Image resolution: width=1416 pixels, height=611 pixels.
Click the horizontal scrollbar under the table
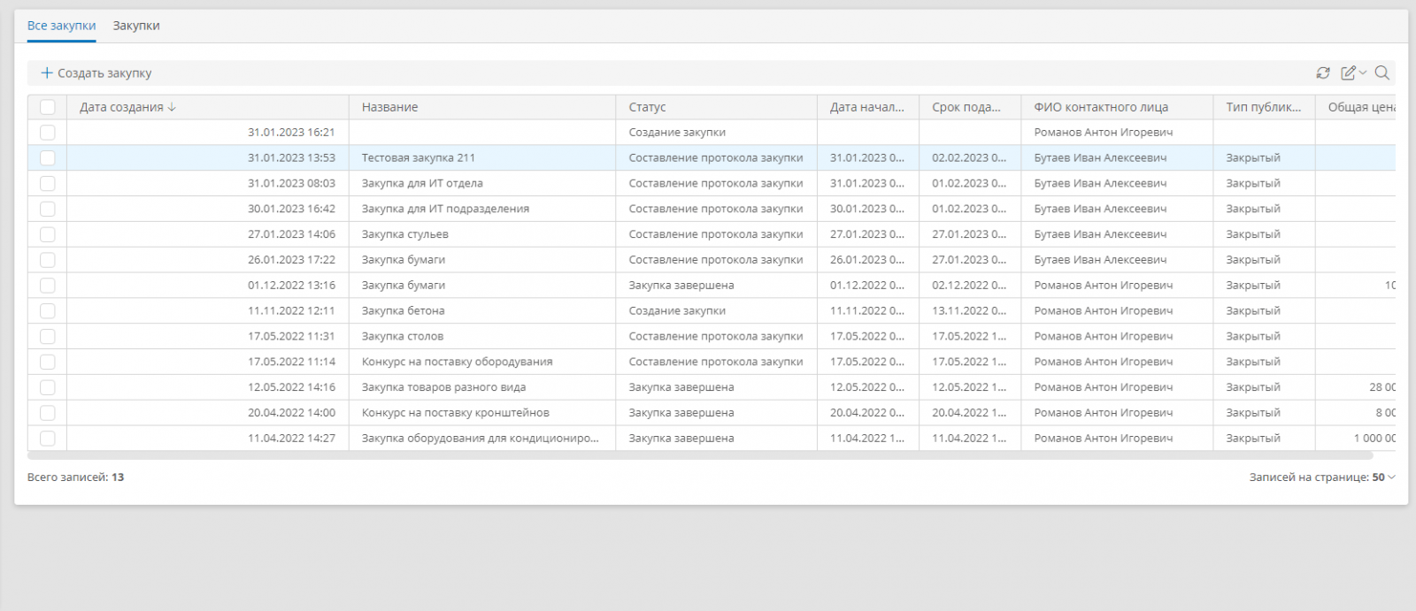point(699,456)
